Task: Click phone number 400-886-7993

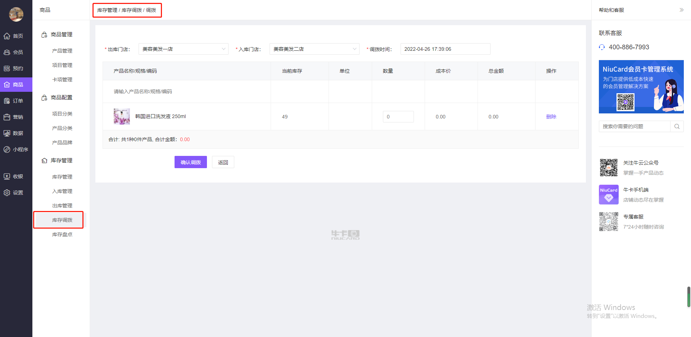Action: [629, 47]
